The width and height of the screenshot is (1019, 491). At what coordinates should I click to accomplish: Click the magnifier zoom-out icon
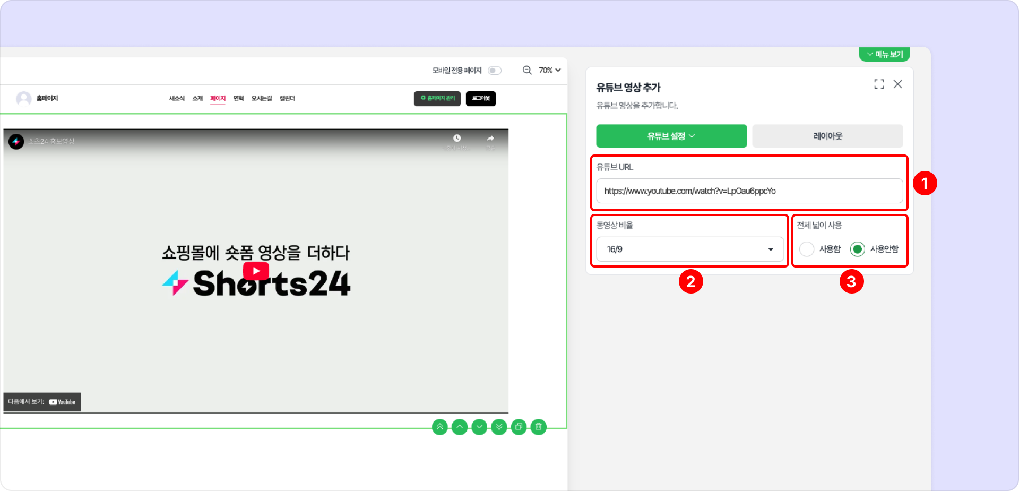coord(527,70)
